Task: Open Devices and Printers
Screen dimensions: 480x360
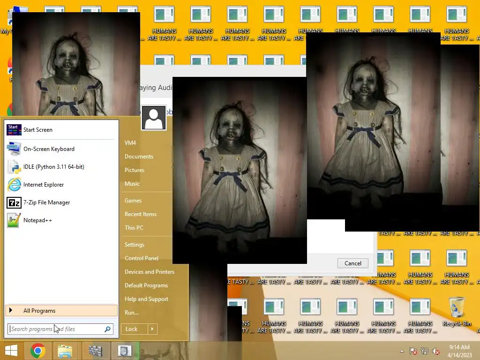Action: (150, 271)
